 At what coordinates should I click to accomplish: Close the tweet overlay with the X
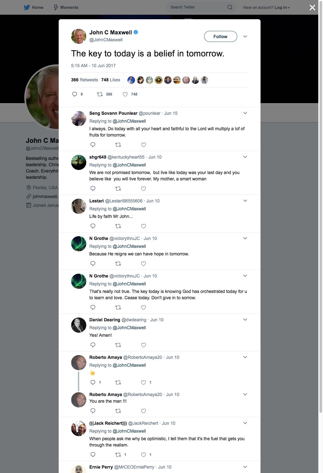pos(312,8)
